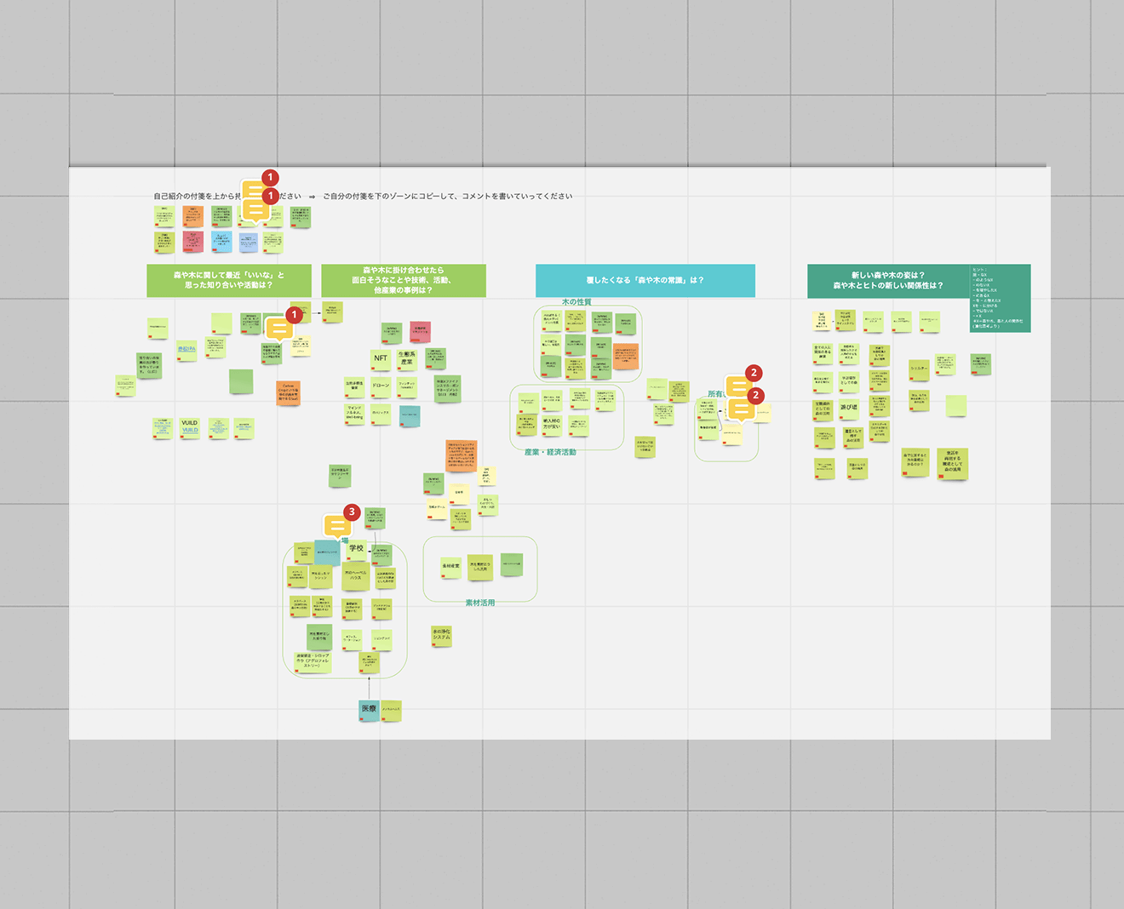The width and height of the screenshot is (1124, 909).
Task: Open the topmost comment bubble over self-introduction notes
Action: point(255,191)
